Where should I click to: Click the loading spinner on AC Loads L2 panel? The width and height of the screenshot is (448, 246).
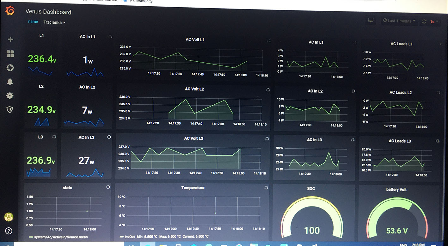438,93
